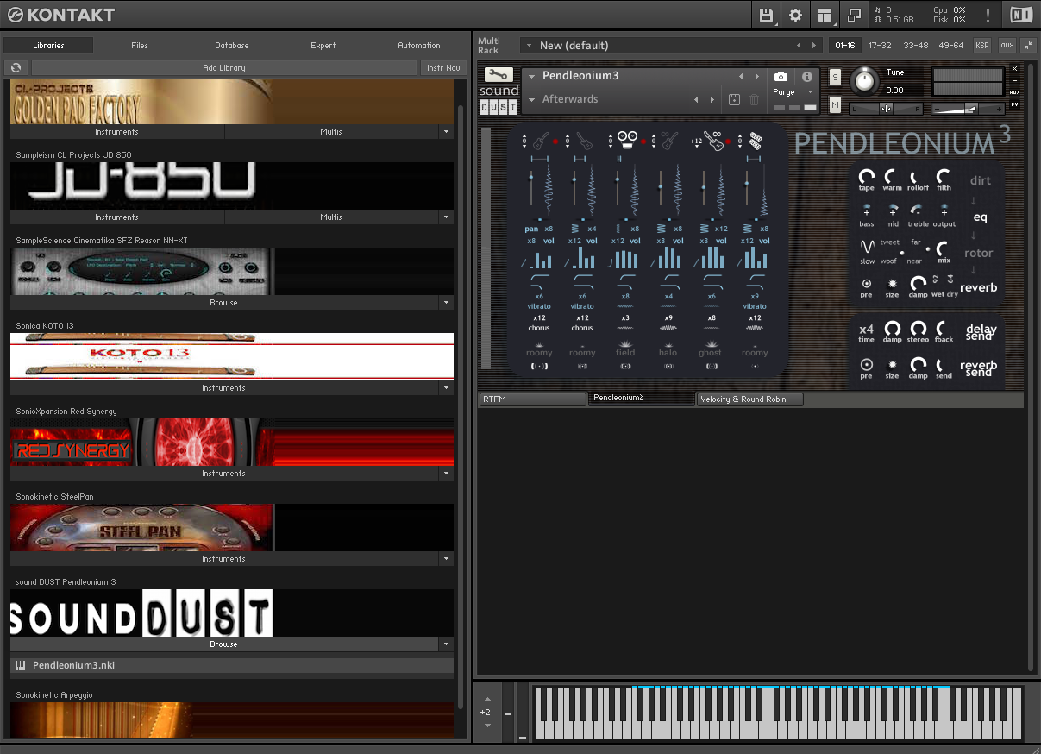The image size is (1041, 754).
Task: Toggle the PV button on instrument header
Action: pos(1015,104)
